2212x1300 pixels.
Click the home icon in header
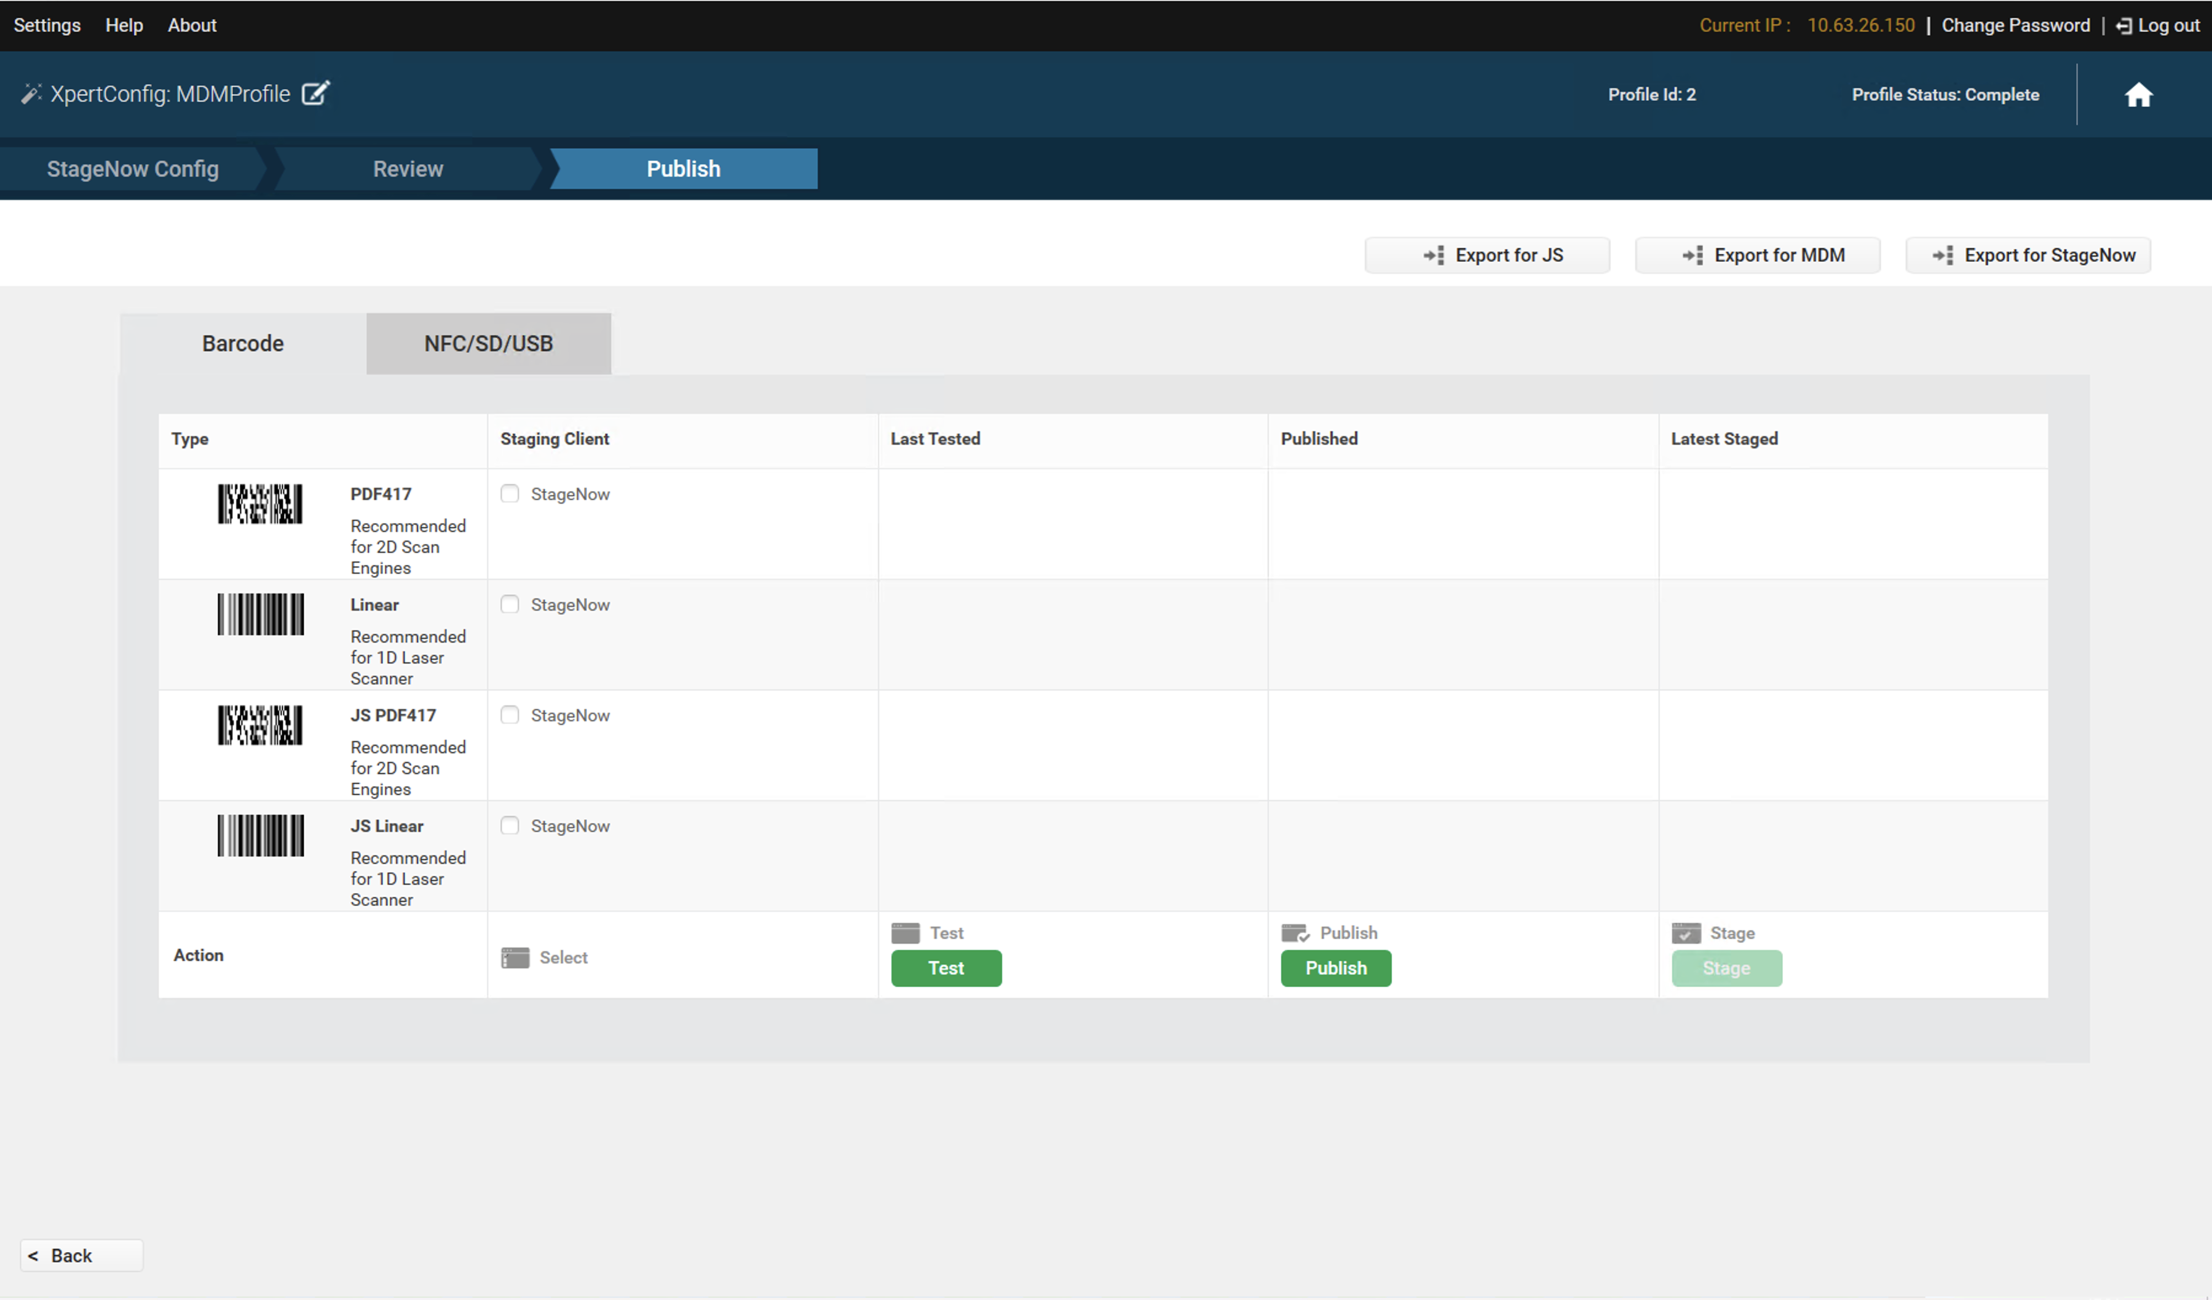(x=2138, y=95)
